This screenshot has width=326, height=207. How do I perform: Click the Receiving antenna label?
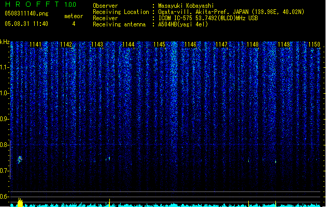click(x=119, y=24)
